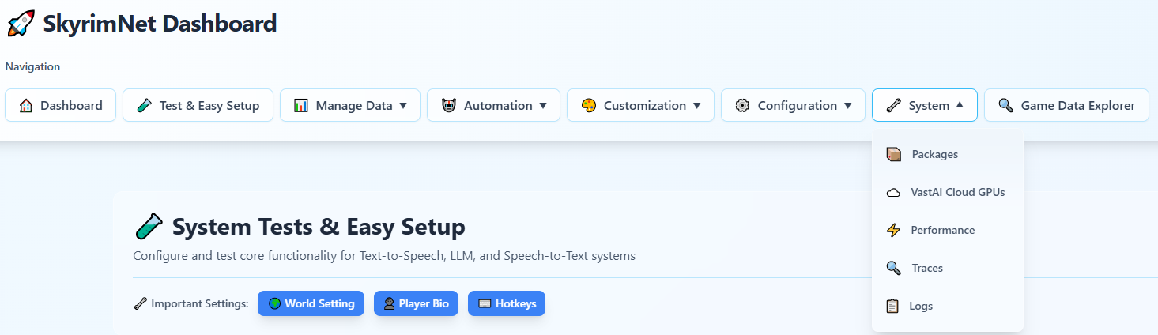Open VastAI Cloud GPUs from System menu
The image size is (1158, 335).
click(x=957, y=192)
